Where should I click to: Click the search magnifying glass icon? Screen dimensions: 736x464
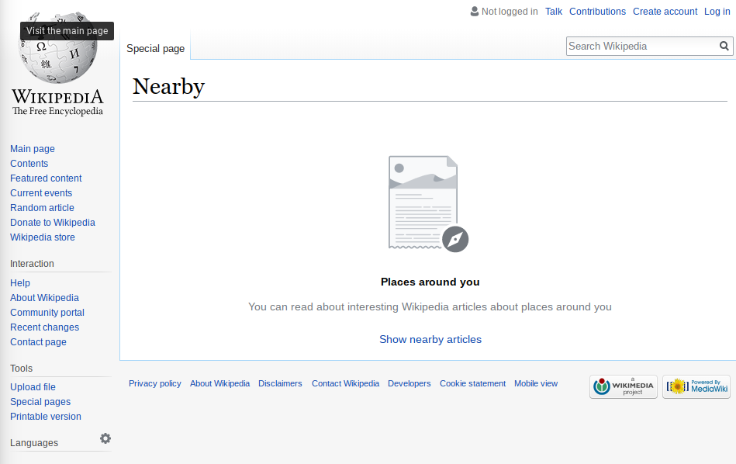click(x=724, y=46)
